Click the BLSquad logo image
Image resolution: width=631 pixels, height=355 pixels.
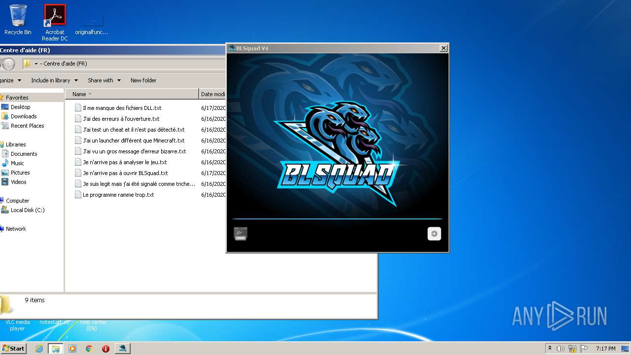tap(338, 153)
